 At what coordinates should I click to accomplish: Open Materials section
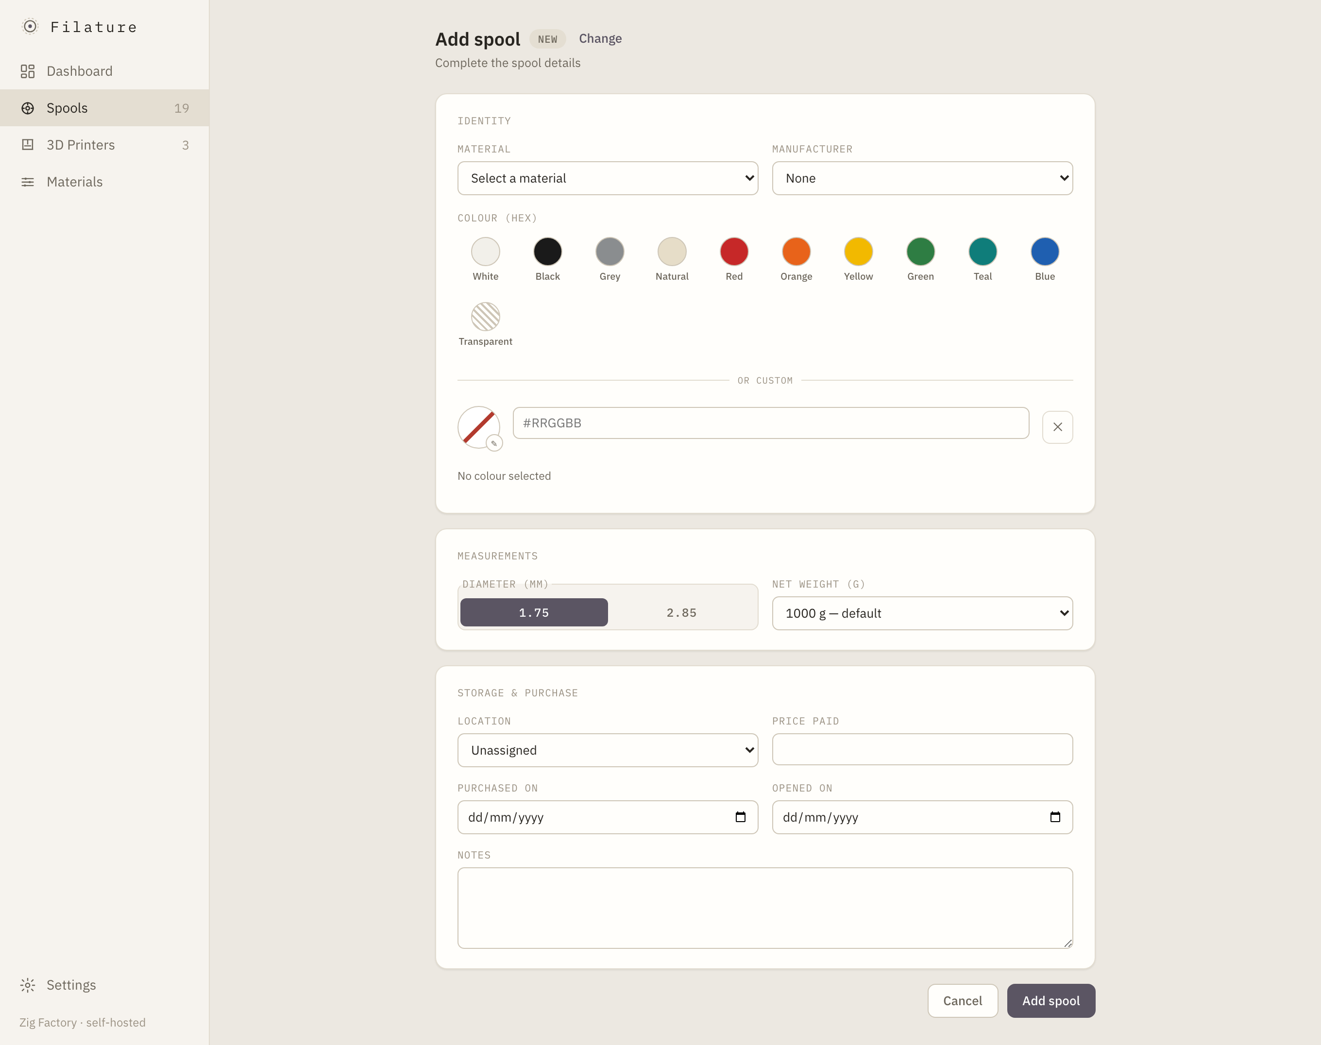(104, 182)
